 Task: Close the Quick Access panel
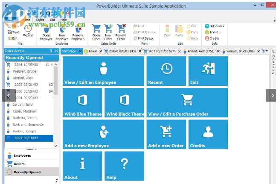pos(56,51)
